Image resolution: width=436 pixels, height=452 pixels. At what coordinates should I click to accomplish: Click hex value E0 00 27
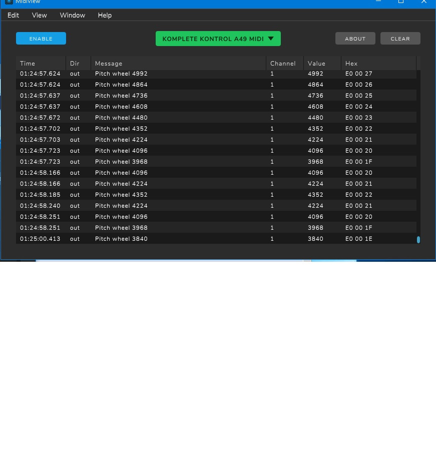359,74
